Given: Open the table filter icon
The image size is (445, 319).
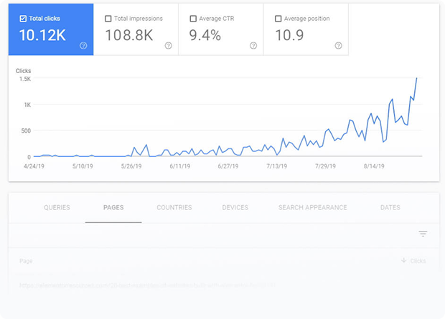Looking at the screenshot, I should (x=423, y=234).
